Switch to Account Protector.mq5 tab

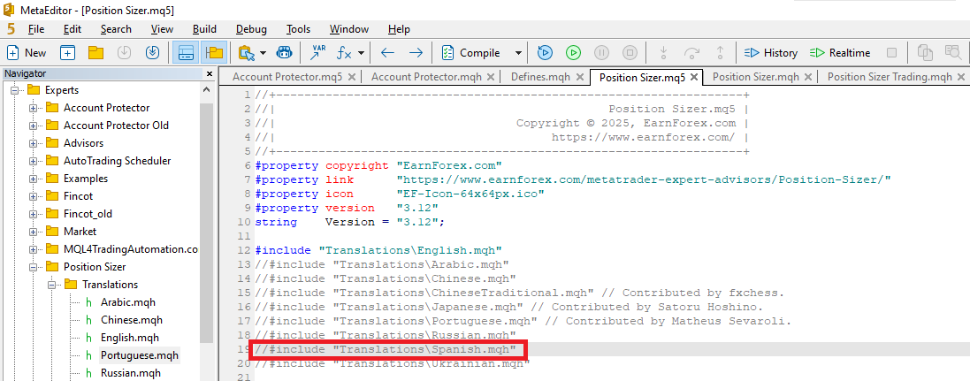287,77
